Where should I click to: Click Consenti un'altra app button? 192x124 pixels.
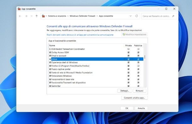(x=134, y=98)
